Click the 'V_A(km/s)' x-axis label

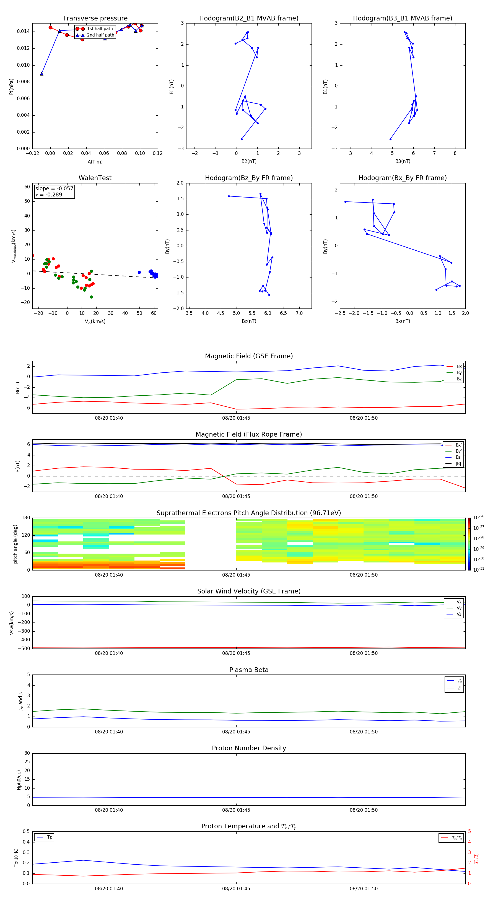[95, 321]
